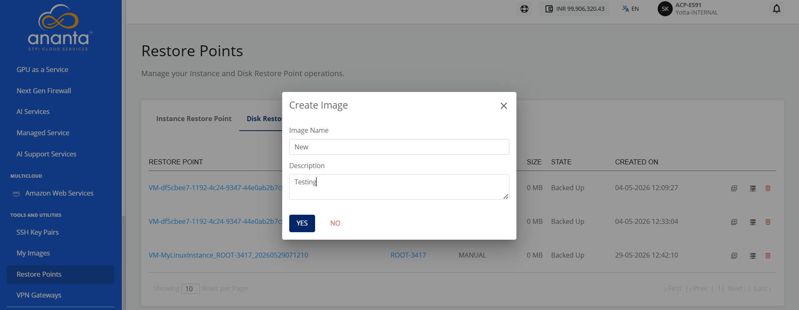This screenshot has width=799, height=310.
Task: Delete the restore point created 04-05-2026 12:09:27
Action: [768, 188]
